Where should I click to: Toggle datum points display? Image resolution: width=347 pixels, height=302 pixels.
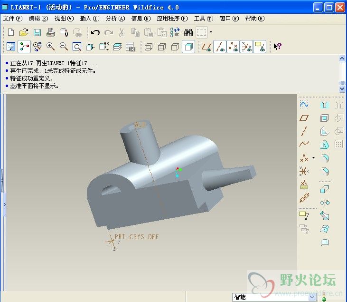[233, 47]
